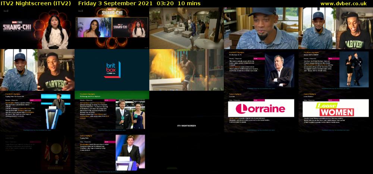Open the living room set thumbnail
The height and width of the screenshot is (174, 373).
(186, 28)
